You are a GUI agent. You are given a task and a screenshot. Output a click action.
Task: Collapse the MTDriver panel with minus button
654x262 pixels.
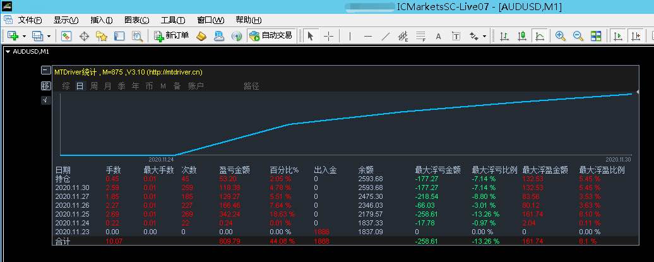(46, 70)
